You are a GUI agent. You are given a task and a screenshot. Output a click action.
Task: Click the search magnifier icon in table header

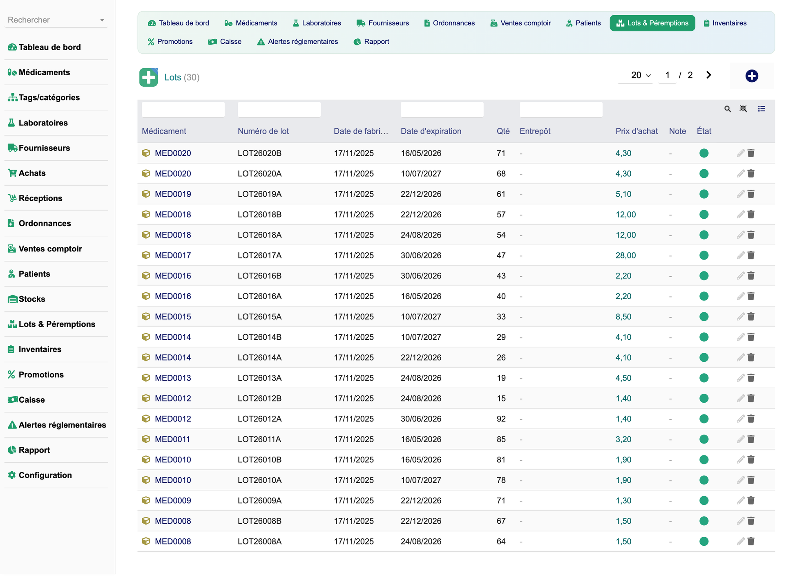click(x=728, y=109)
